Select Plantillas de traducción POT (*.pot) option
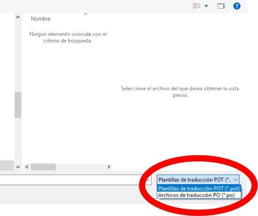The image size is (258, 216). click(199, 189)
